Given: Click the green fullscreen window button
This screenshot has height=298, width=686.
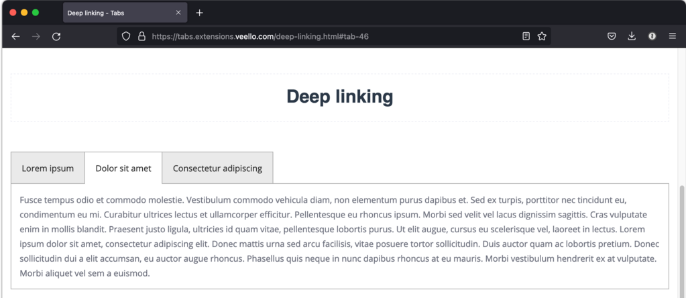Looking at the screenshot, I should 36,13.
